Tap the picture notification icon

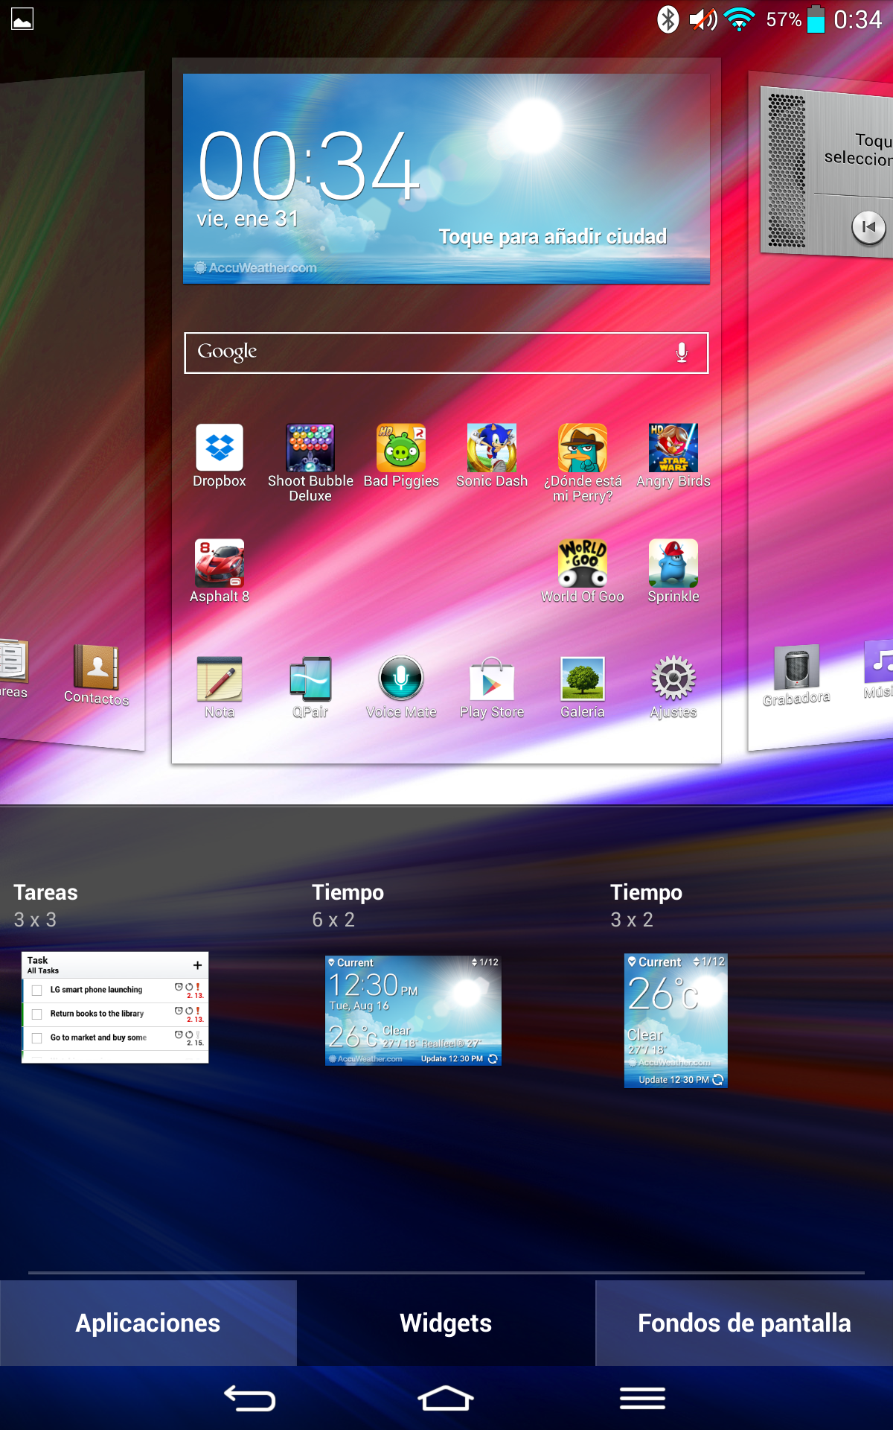tap(22, 19)
